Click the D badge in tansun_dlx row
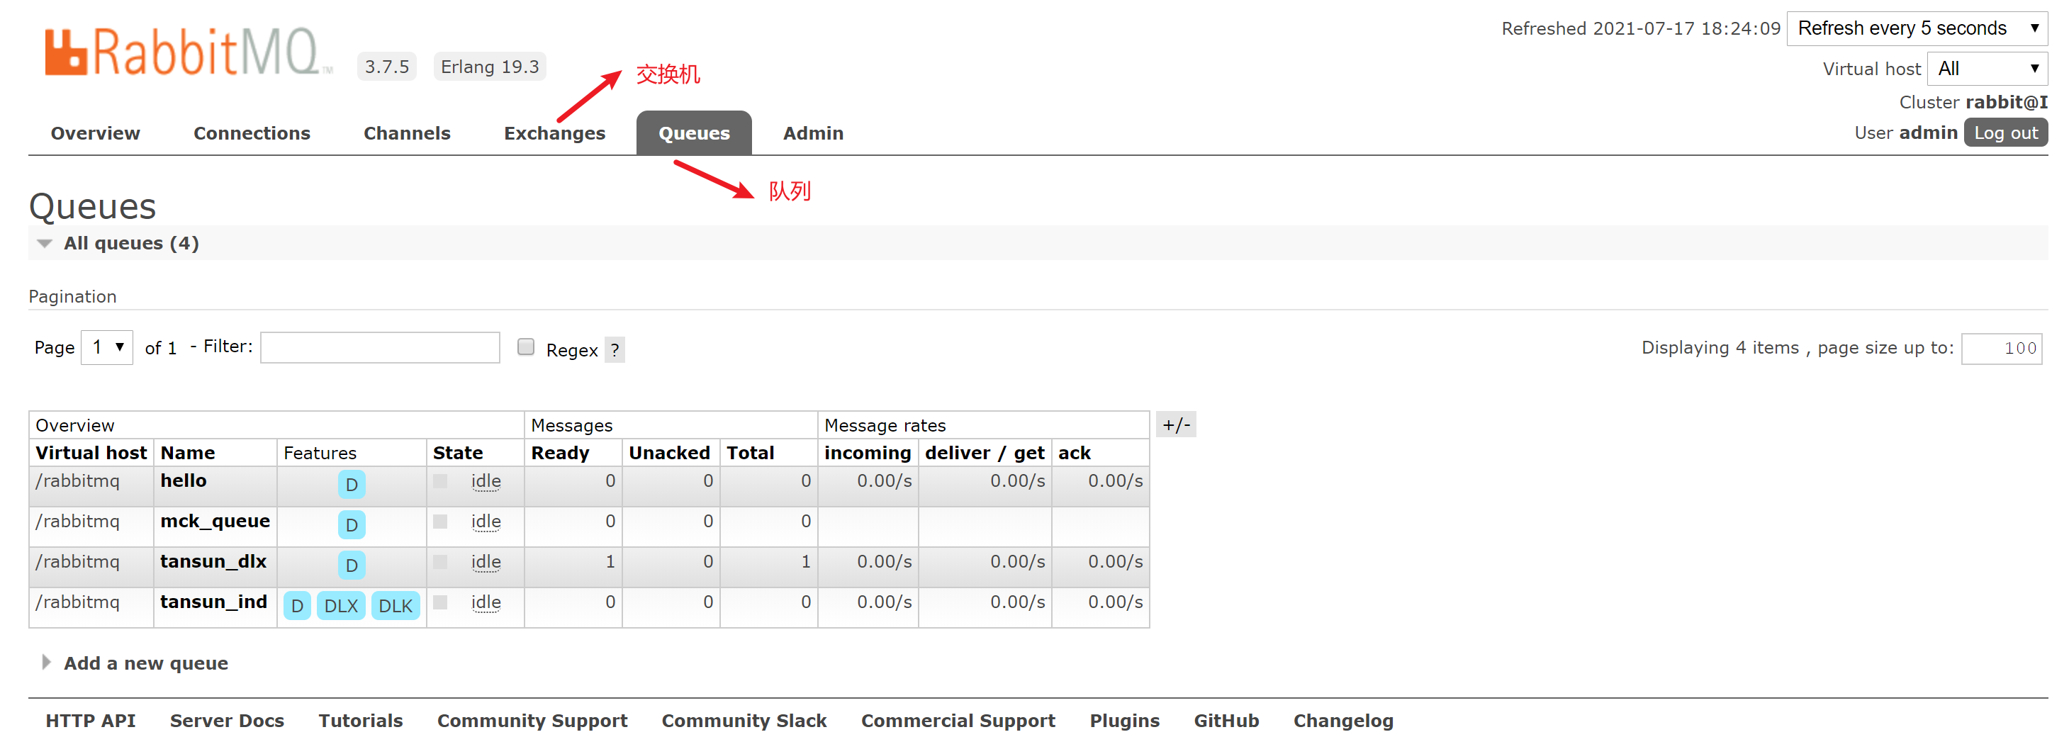The width and height of the screenshot is (2069, 754). [351, 565]
